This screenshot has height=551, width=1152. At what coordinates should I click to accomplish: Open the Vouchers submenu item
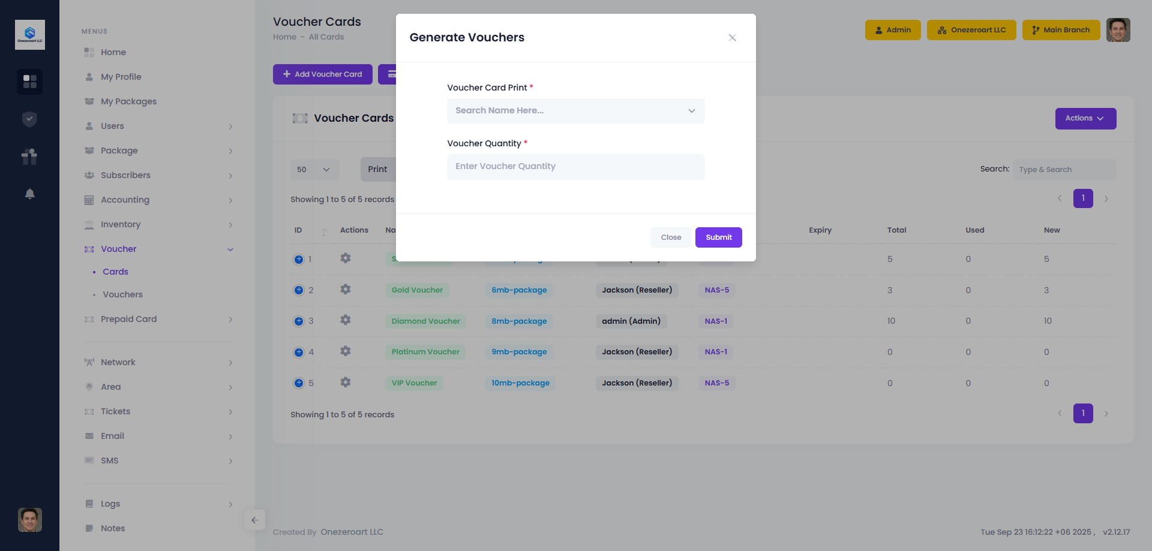pyautogui.click(x=122, y=294)
